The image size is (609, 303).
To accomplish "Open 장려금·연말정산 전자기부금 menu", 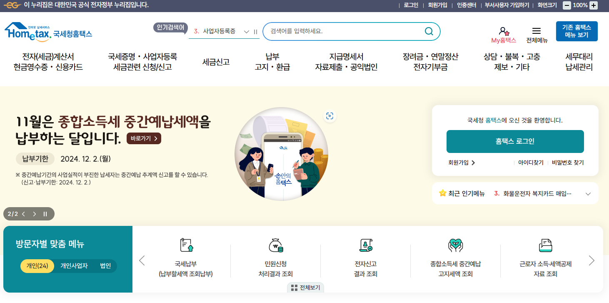I will click(x=430, y=62).
